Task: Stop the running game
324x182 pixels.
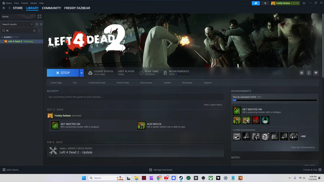Action: (x=63, y=73)
